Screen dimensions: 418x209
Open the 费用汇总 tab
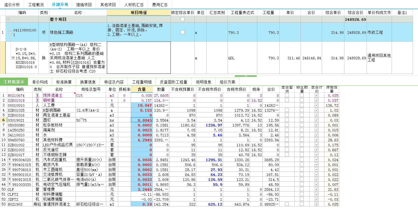tap(160, 5)
